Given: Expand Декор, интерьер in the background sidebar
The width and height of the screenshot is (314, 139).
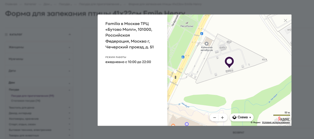Looking at the screenshot, I should (70, 113).
